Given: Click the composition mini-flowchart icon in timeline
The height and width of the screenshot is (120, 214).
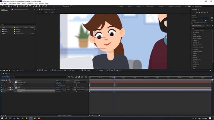Looking at the screenshot, I should tap(69, 77).
